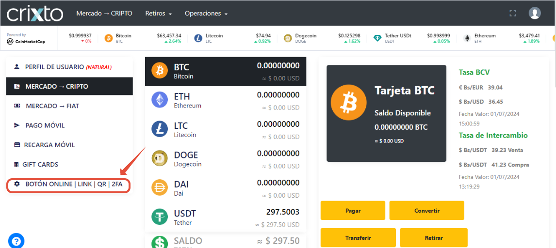This screenshot has width=556, height=248.
Task: Click the USDT coin icon in wallet list
Action: tap(160, 217)
